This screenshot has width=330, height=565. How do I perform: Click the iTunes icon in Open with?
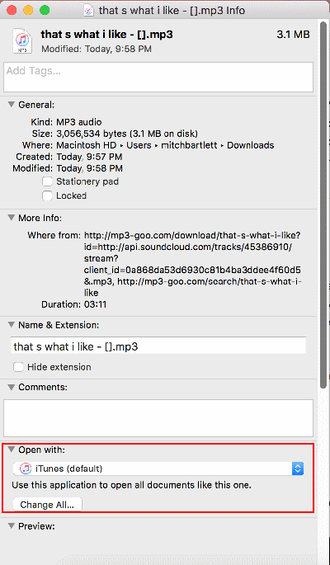(26, 468)
